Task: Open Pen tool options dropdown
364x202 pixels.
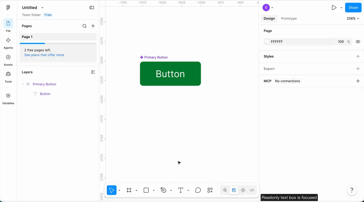Action: click(171, 190)
